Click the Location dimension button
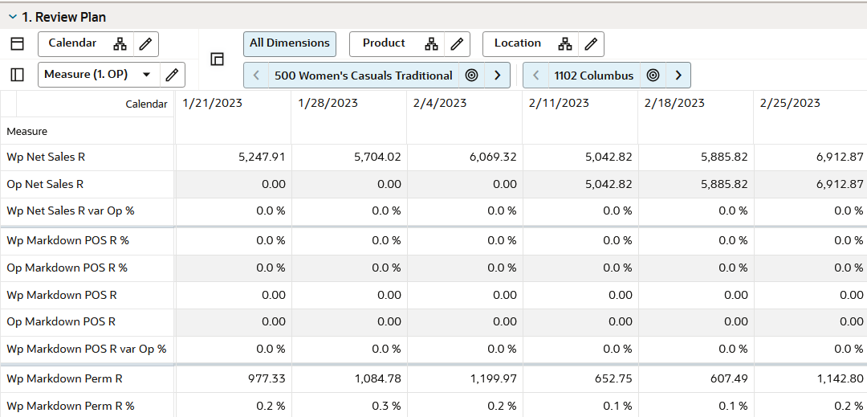The height and width of the screenshot is (417, 867). 517,43
